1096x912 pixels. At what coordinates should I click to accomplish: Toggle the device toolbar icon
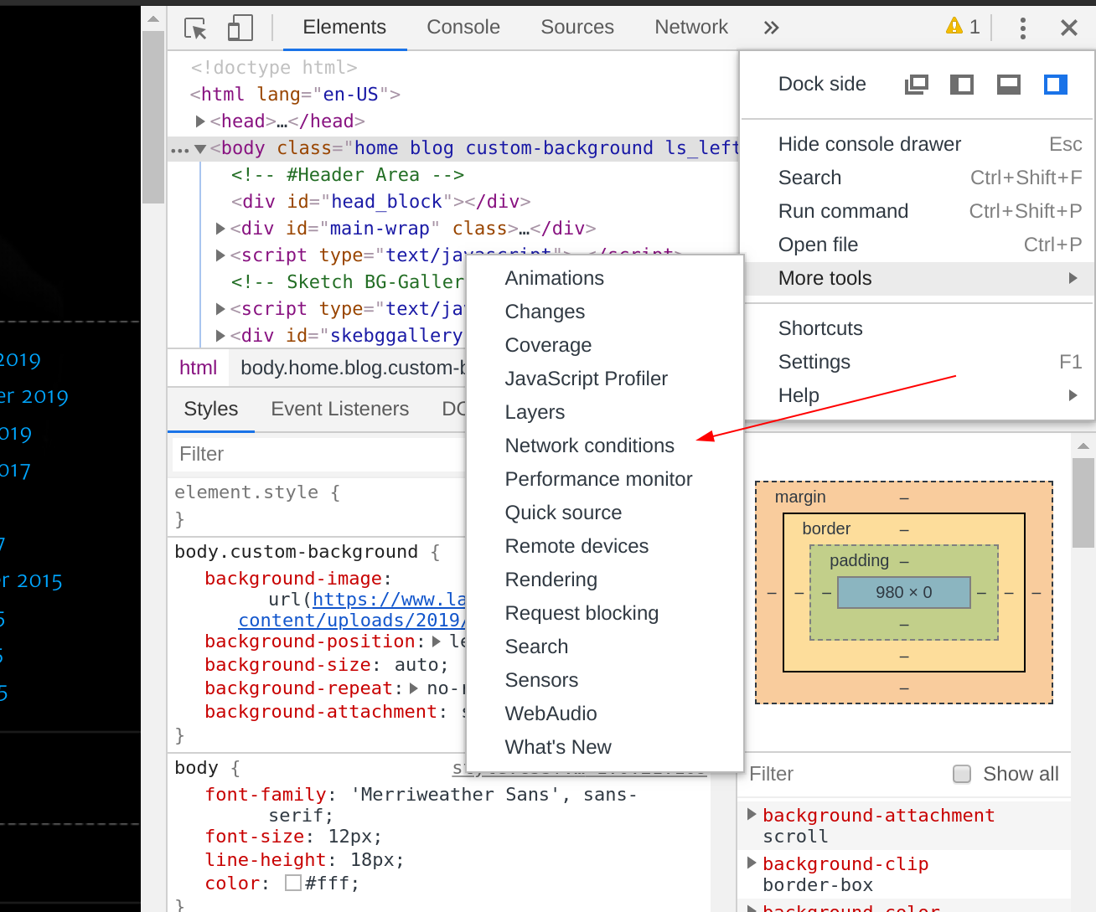[x=240, y=27]
